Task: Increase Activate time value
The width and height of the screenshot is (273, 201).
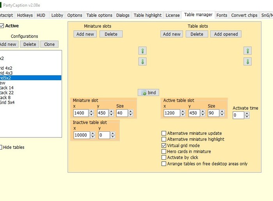Action: pos(247,114)
